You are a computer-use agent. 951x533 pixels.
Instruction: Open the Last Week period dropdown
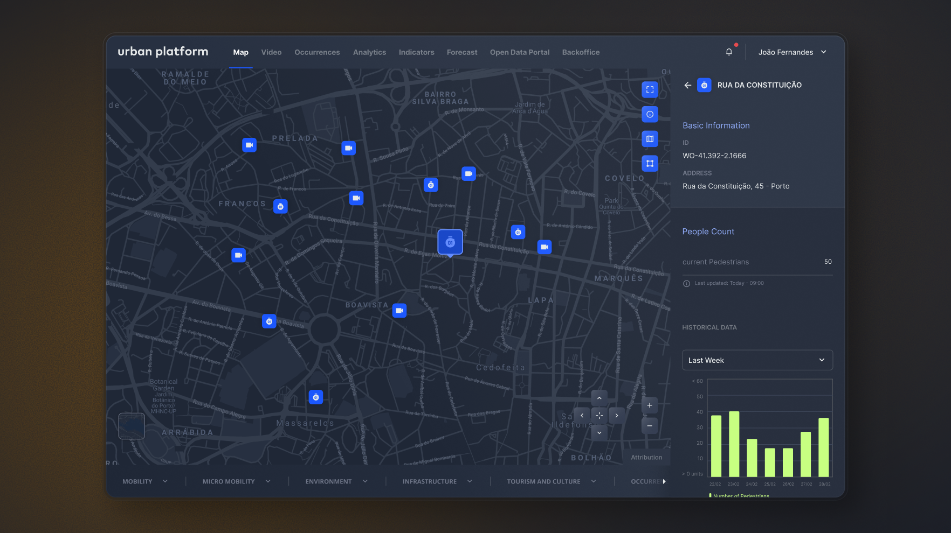click(x=757, y=360)
